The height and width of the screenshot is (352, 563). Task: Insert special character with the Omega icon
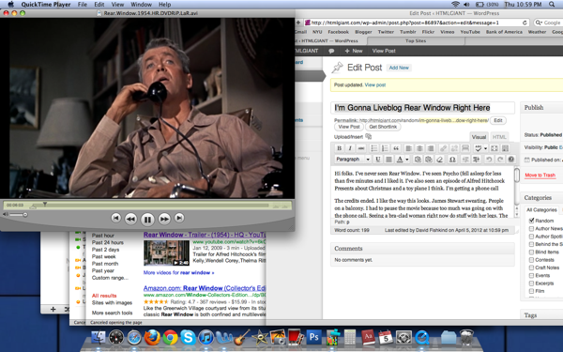452,160
